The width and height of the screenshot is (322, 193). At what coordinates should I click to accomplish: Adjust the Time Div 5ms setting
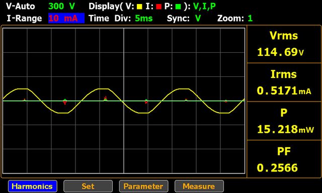144,18
